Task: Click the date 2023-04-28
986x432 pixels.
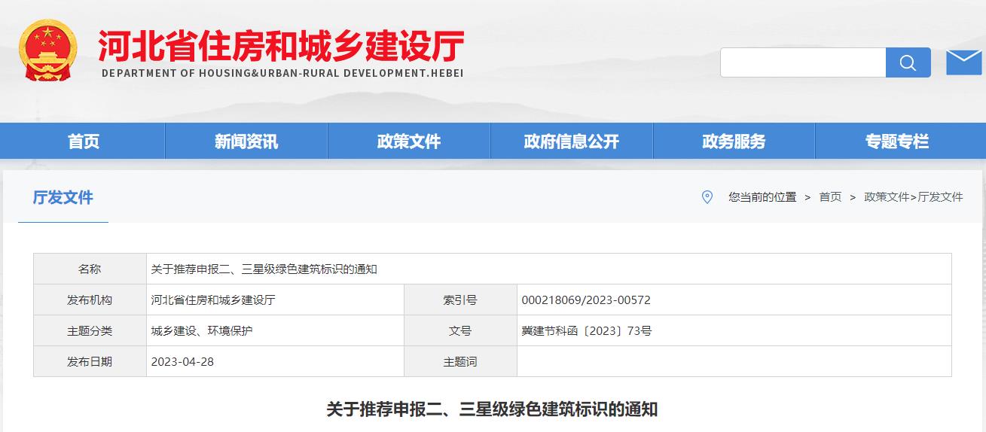Action: point(182,361)
